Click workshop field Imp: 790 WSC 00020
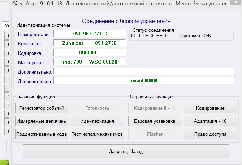Screen dimensions: 242x165 click(x=90, y=62)
